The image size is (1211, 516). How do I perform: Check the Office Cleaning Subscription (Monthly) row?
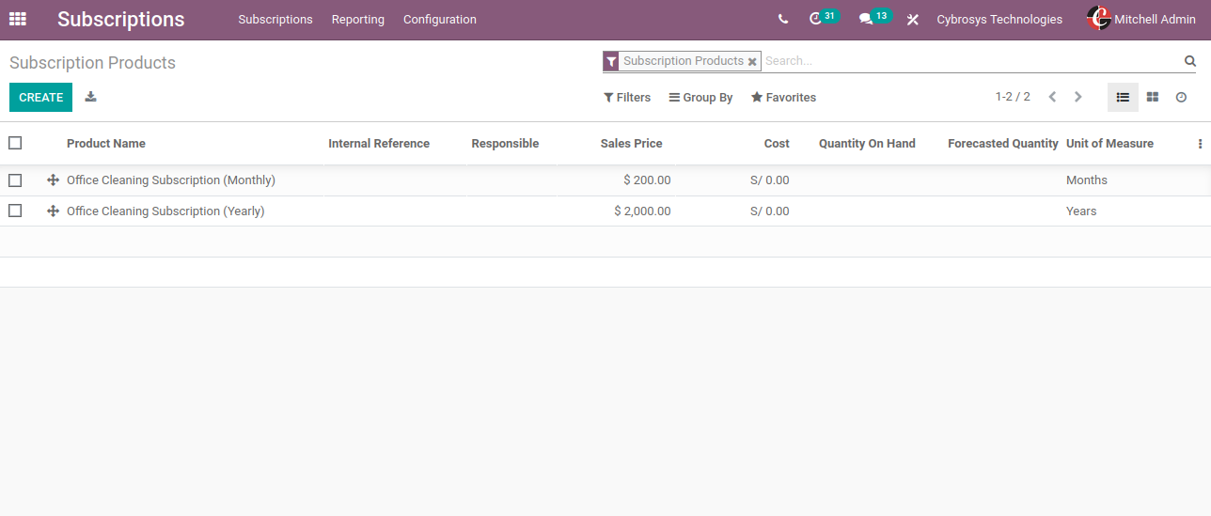[x=15, y=180]
